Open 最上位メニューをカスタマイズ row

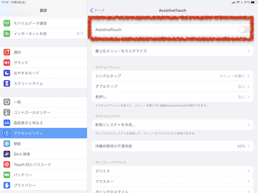coord(172,51)
